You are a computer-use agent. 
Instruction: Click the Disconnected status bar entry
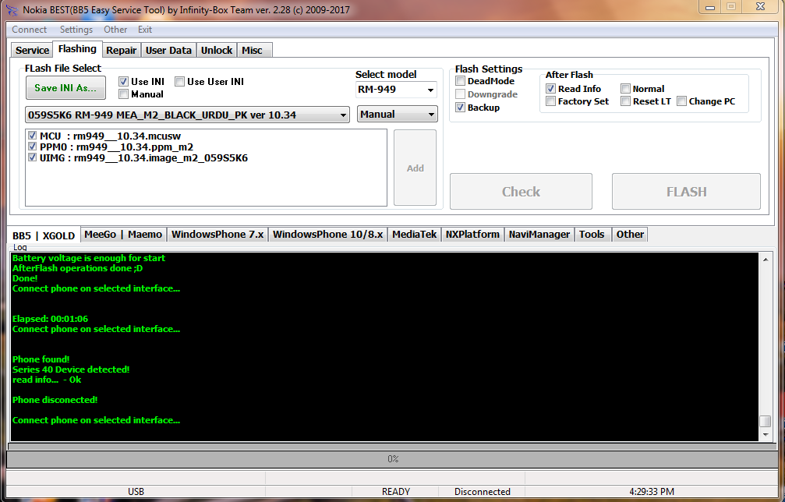click(482, 492)
